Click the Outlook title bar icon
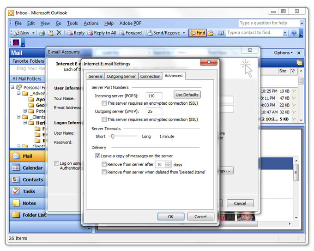The image size is (314, 251). pos(11,13)
